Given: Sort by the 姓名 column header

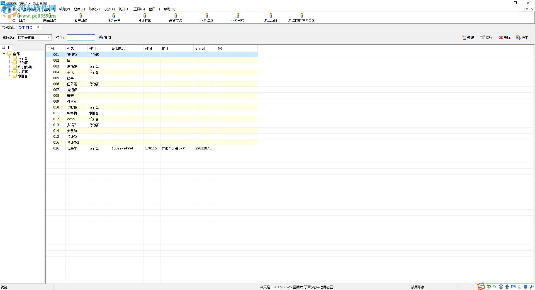Looking at the screenshot, I should click(x=77, y=49).
